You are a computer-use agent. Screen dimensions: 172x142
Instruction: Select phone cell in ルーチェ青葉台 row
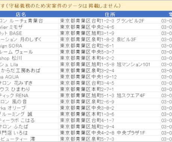[x=166, y=21]
